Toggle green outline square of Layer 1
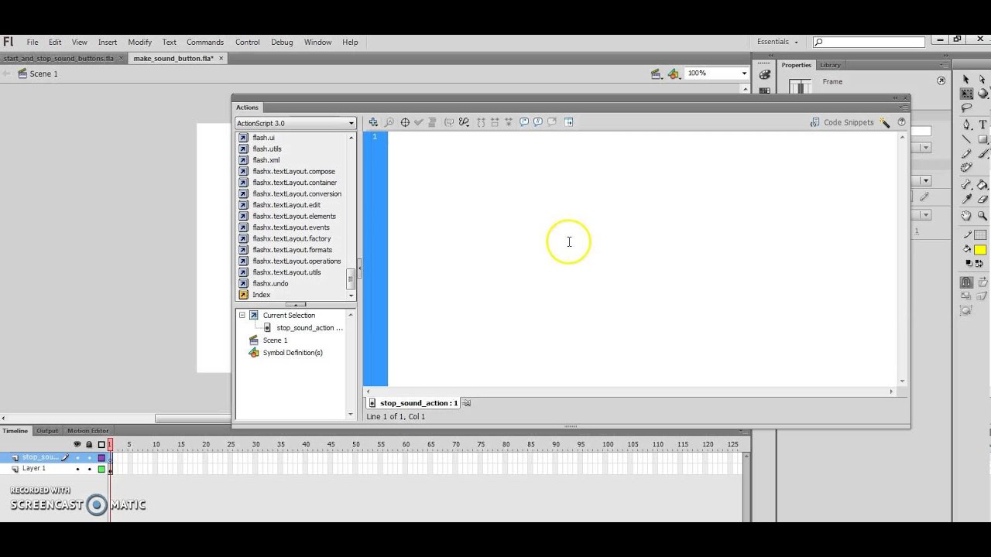 101,469
